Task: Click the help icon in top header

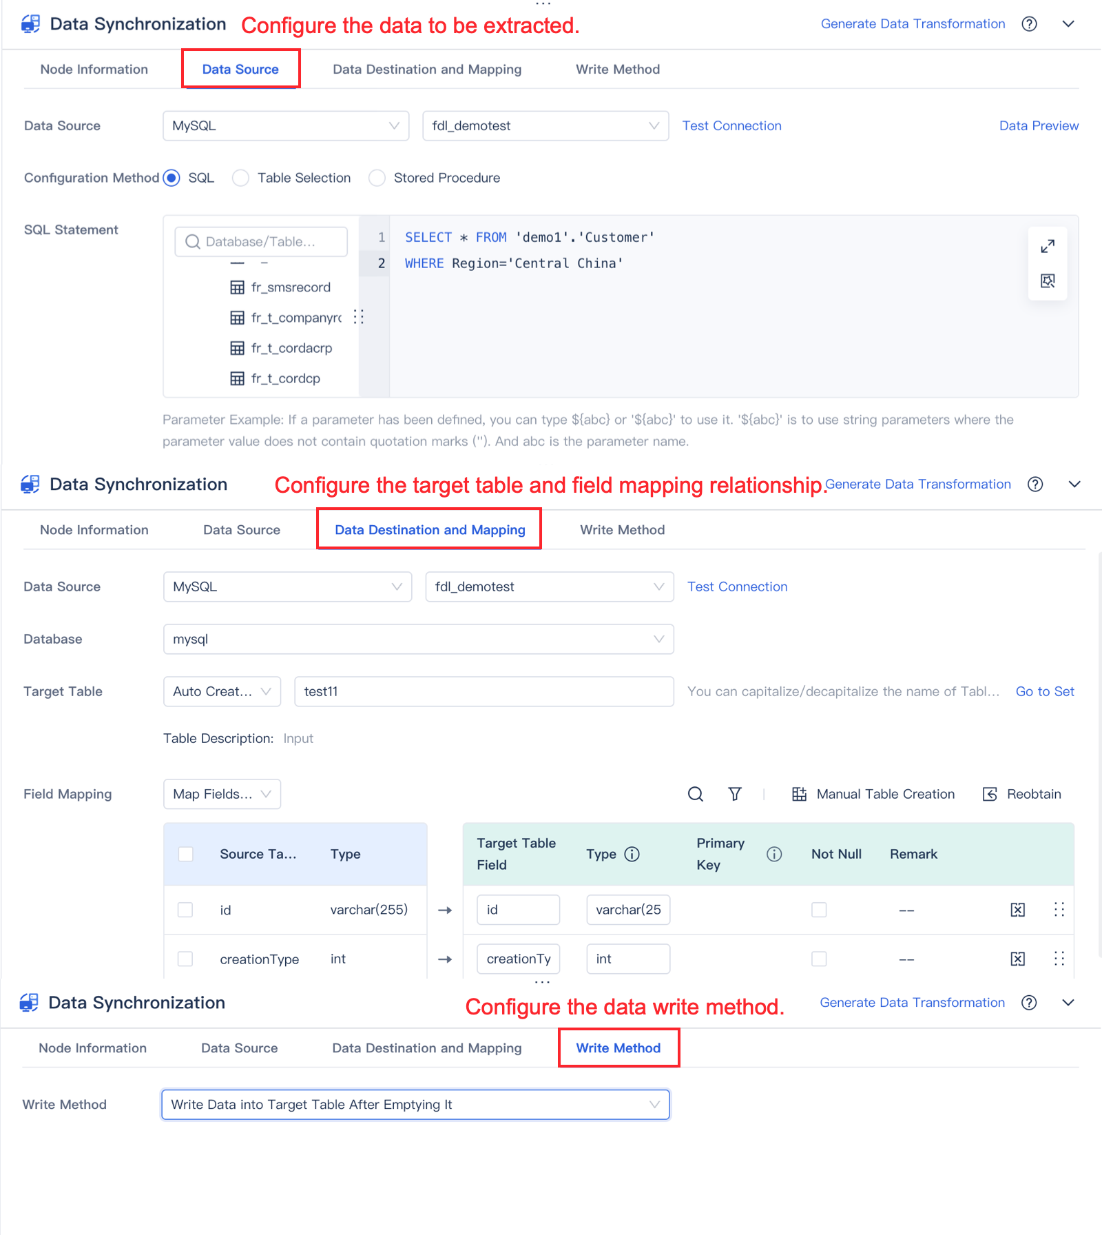Action: tap(1029, 24)
